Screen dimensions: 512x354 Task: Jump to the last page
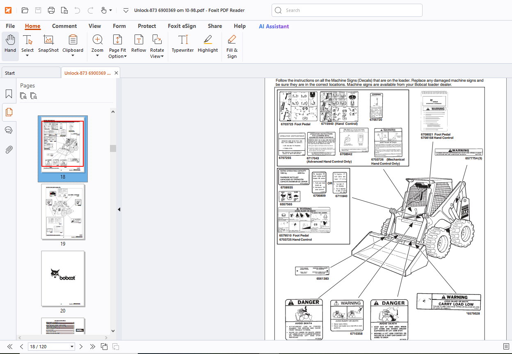(92, 347)
